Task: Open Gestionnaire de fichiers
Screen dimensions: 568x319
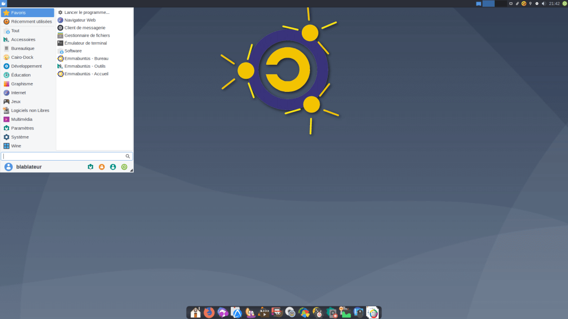Action: click(x=94, y=35)
